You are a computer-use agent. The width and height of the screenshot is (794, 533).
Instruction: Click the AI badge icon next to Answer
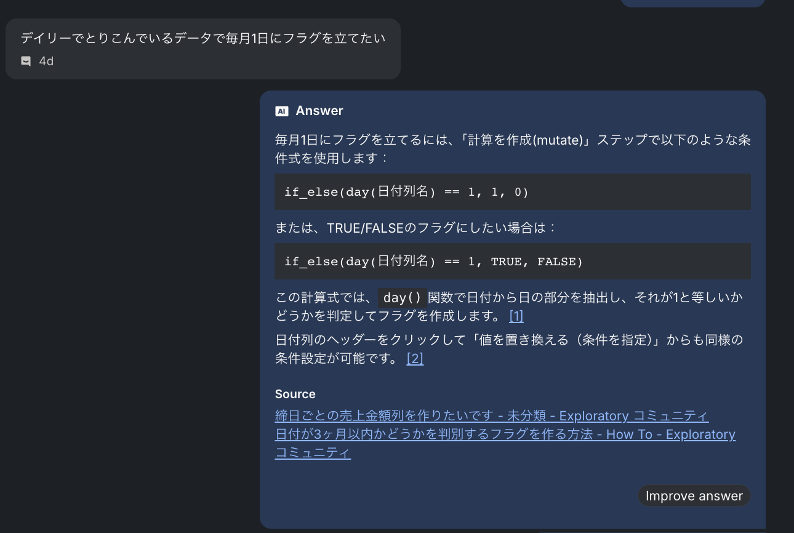tap(282, 111)
